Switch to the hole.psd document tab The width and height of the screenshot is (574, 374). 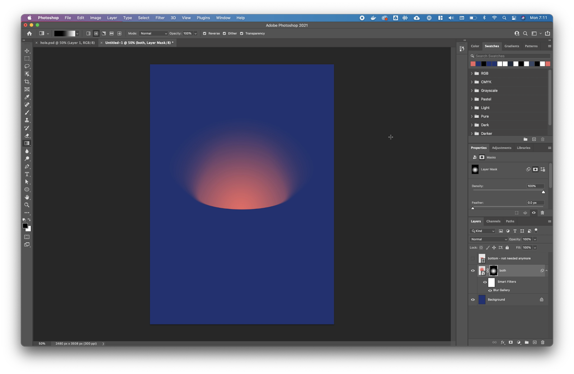[67, 43]
